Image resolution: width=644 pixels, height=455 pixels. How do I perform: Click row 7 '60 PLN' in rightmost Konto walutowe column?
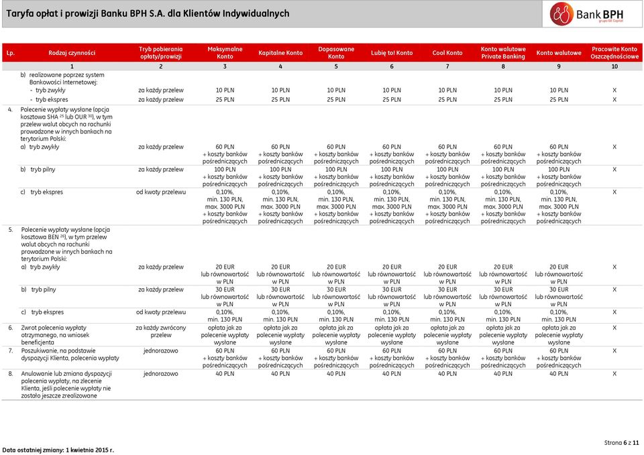pyautogui.click(x=559, y=350)
